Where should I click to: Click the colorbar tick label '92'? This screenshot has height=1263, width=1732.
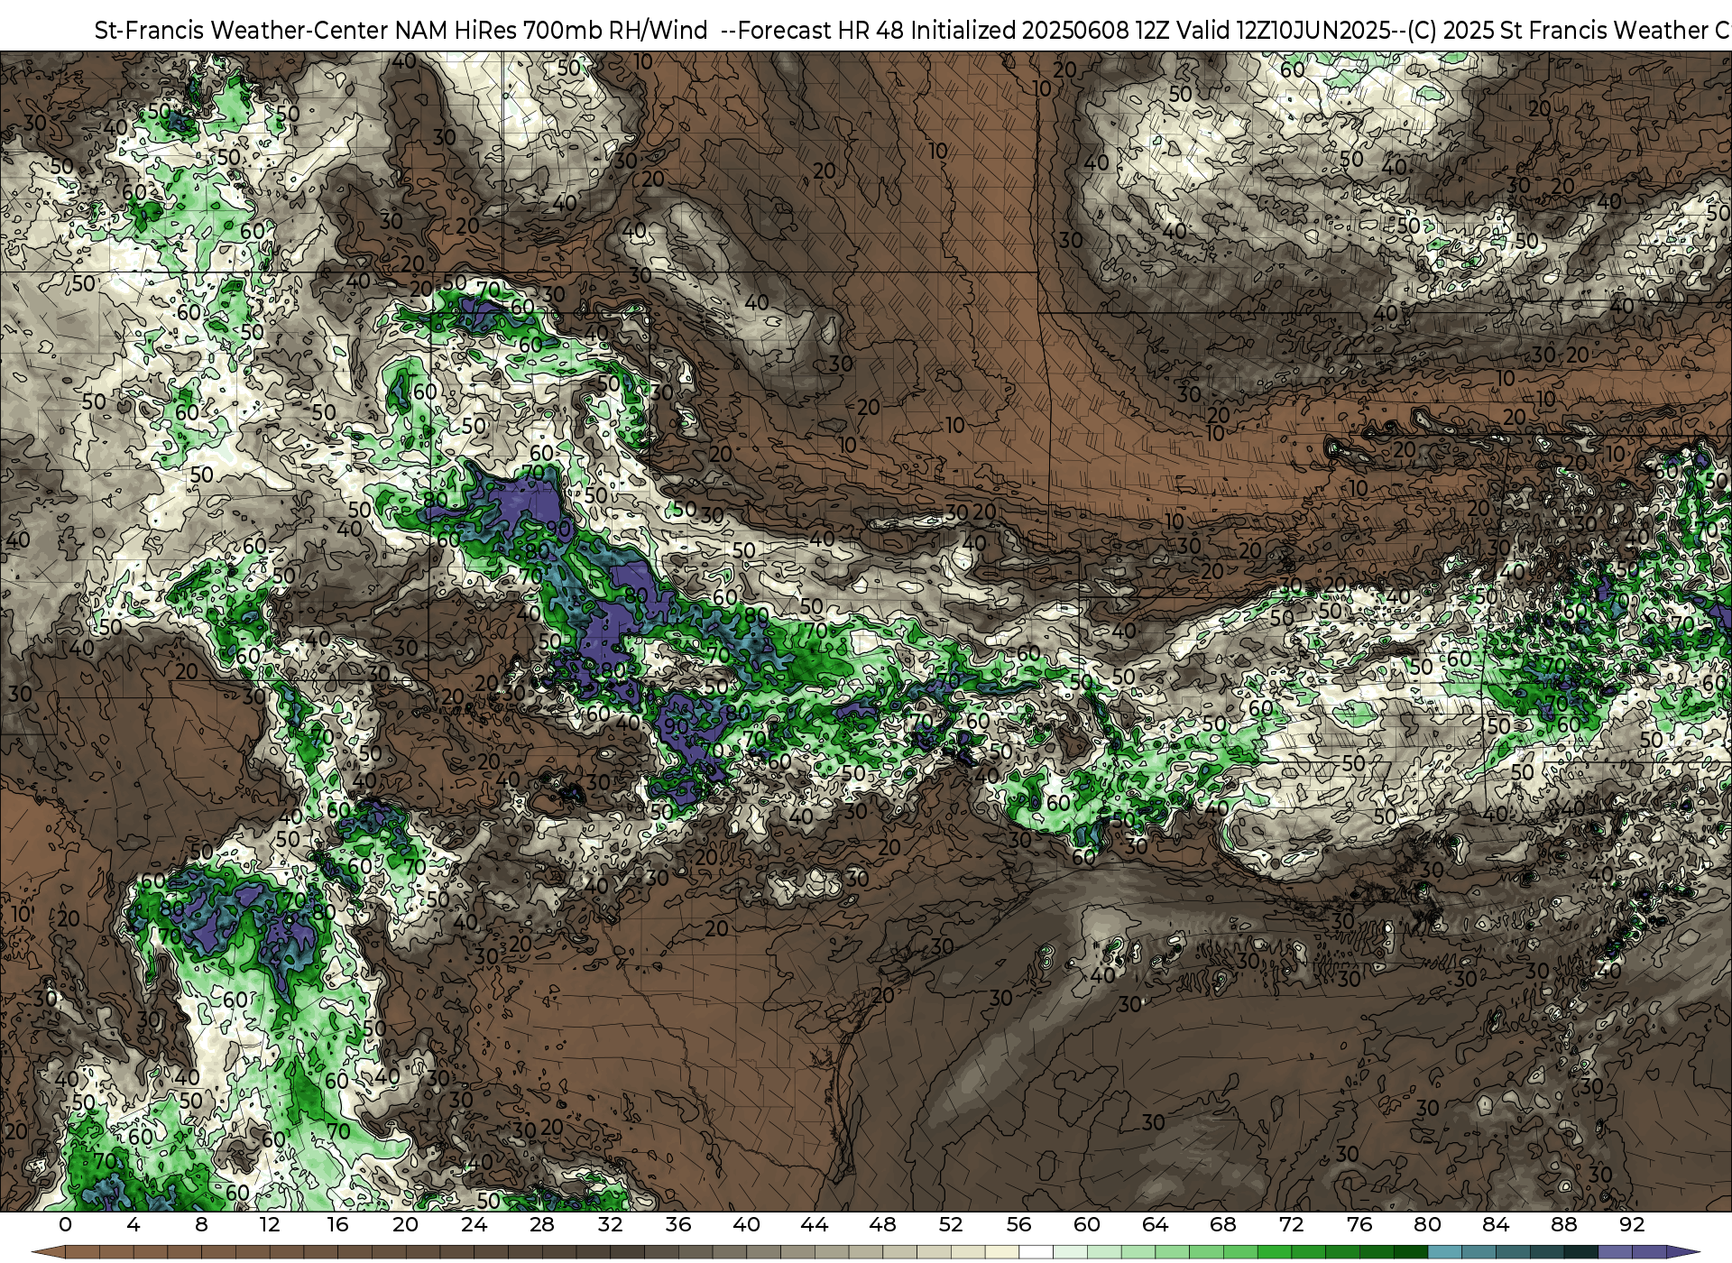coord(1632,1224)
